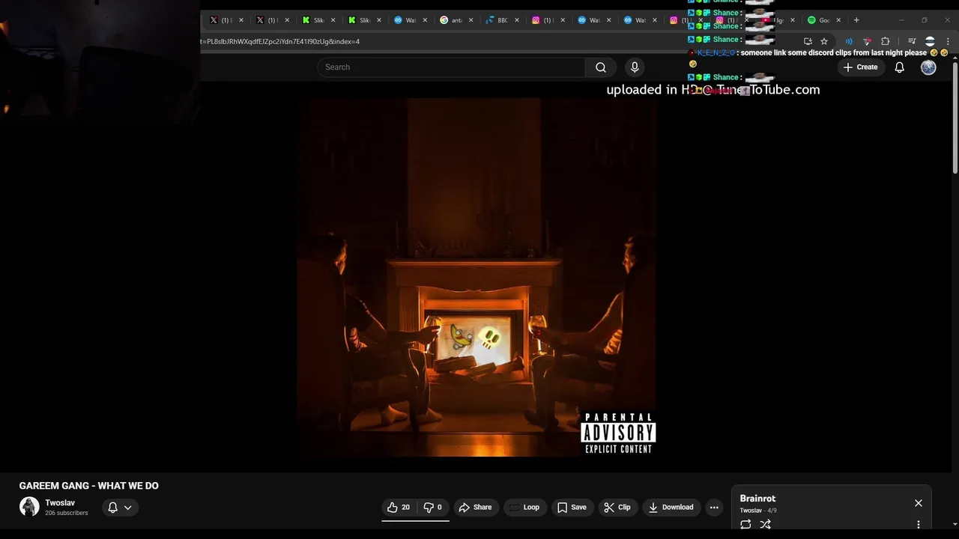Open the browser profile avatar
The width and height of the screenshot is (959, 539).
coord(930,42)
